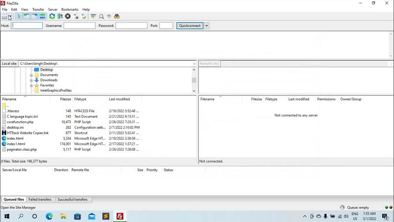
Task: Select Desktop folder in local tree
Action: click(46, 70)
